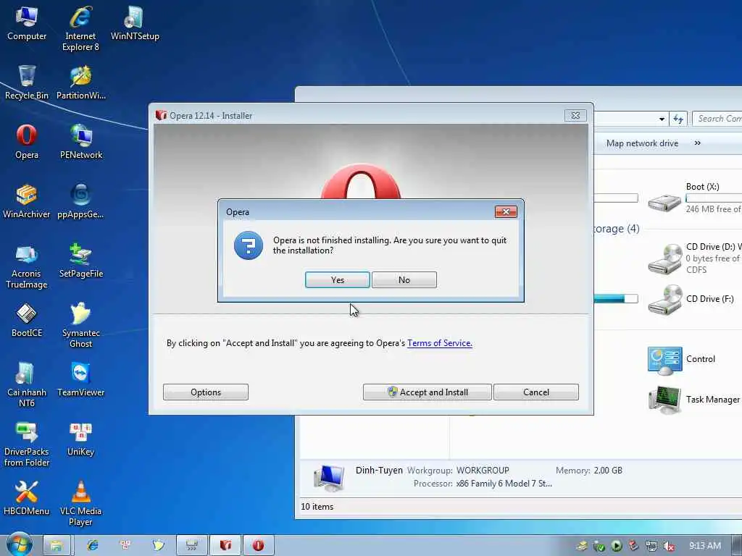The image size is (742, 556).
Task: Select the Recycle Bin icon
Action: click(27, 83)
